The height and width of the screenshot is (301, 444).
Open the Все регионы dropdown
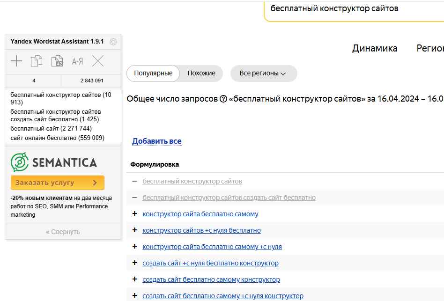click(x=264, y=73)
